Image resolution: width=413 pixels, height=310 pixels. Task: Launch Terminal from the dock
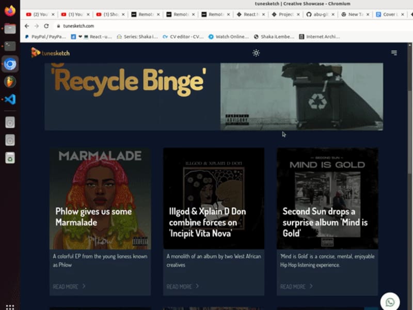click(x=10, y=46)
